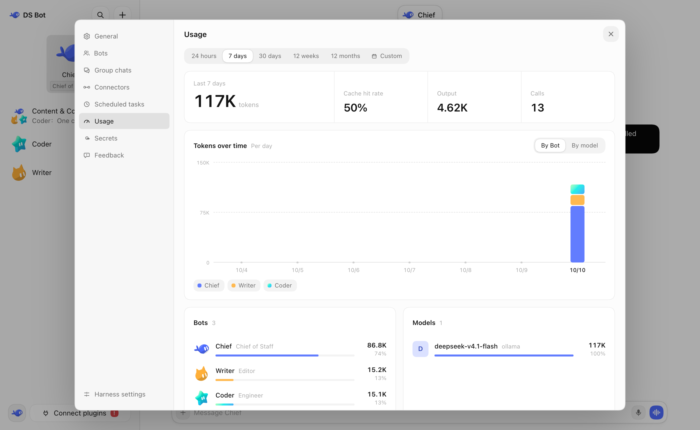The height and width of the screenshot is (430, 700).
Task: Click the teal Coder segment of the 10/10 bar
Action: point(577,189)
